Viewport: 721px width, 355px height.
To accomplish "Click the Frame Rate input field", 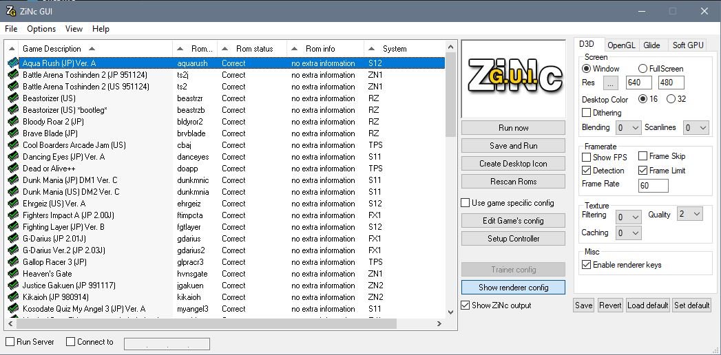I will (x=654, y=186).
